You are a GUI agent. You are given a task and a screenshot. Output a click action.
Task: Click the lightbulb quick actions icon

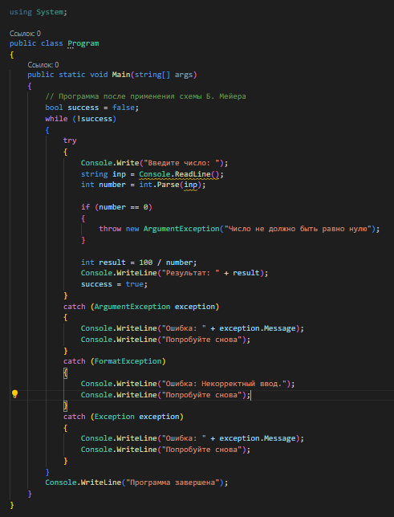point(14,394)
